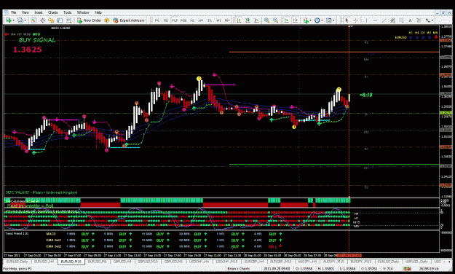
Task: Open the Profiles toolbar icon
Action: [x=20, y=20]
